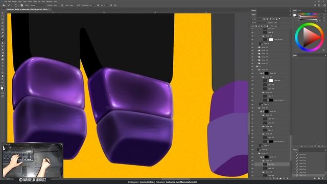Viewport: 327px width, 184px height.
Task: Create a new layer icon
Action: pos(284,178)
